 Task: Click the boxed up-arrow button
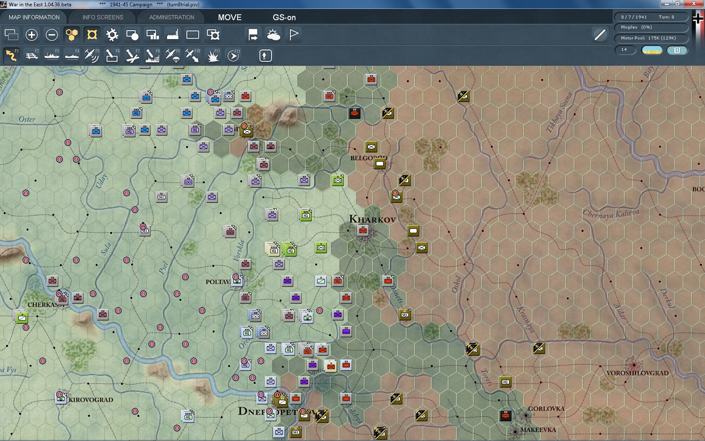265,55
